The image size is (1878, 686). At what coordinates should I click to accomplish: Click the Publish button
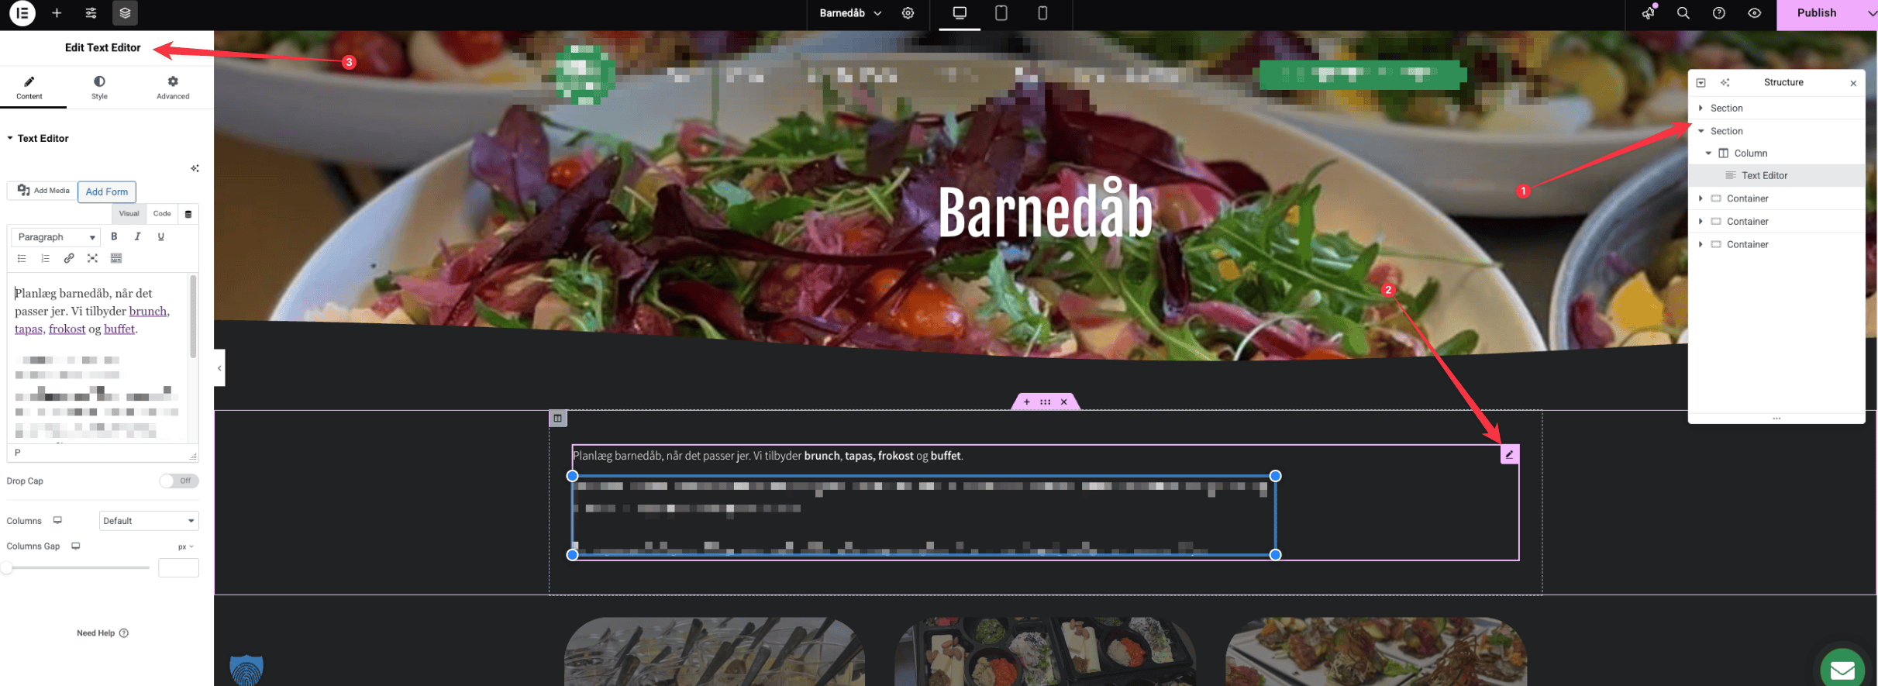(1816, 13)
